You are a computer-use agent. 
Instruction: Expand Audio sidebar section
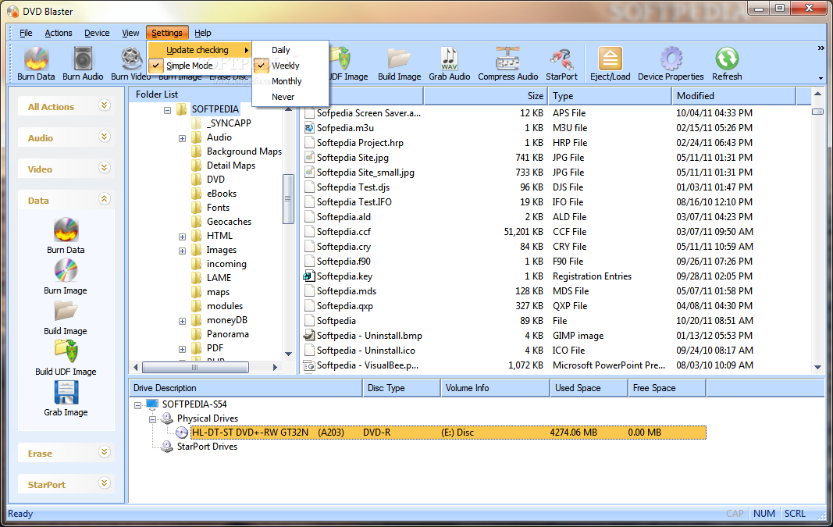[104, 137]
